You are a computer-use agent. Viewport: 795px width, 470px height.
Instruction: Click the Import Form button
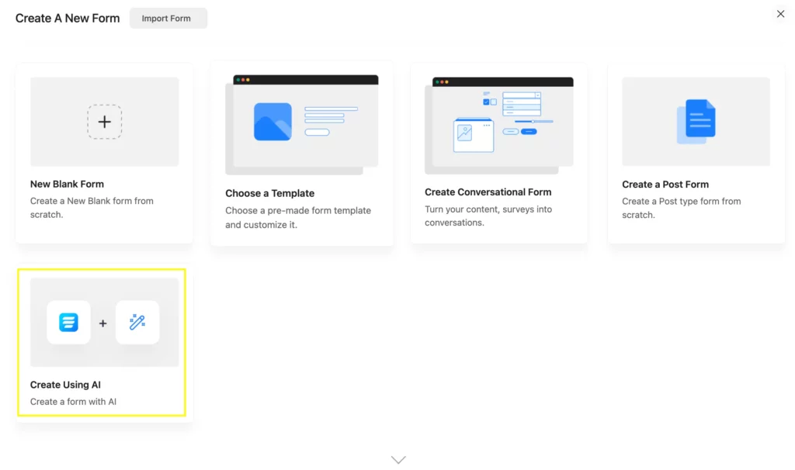[x=168, y=19]
